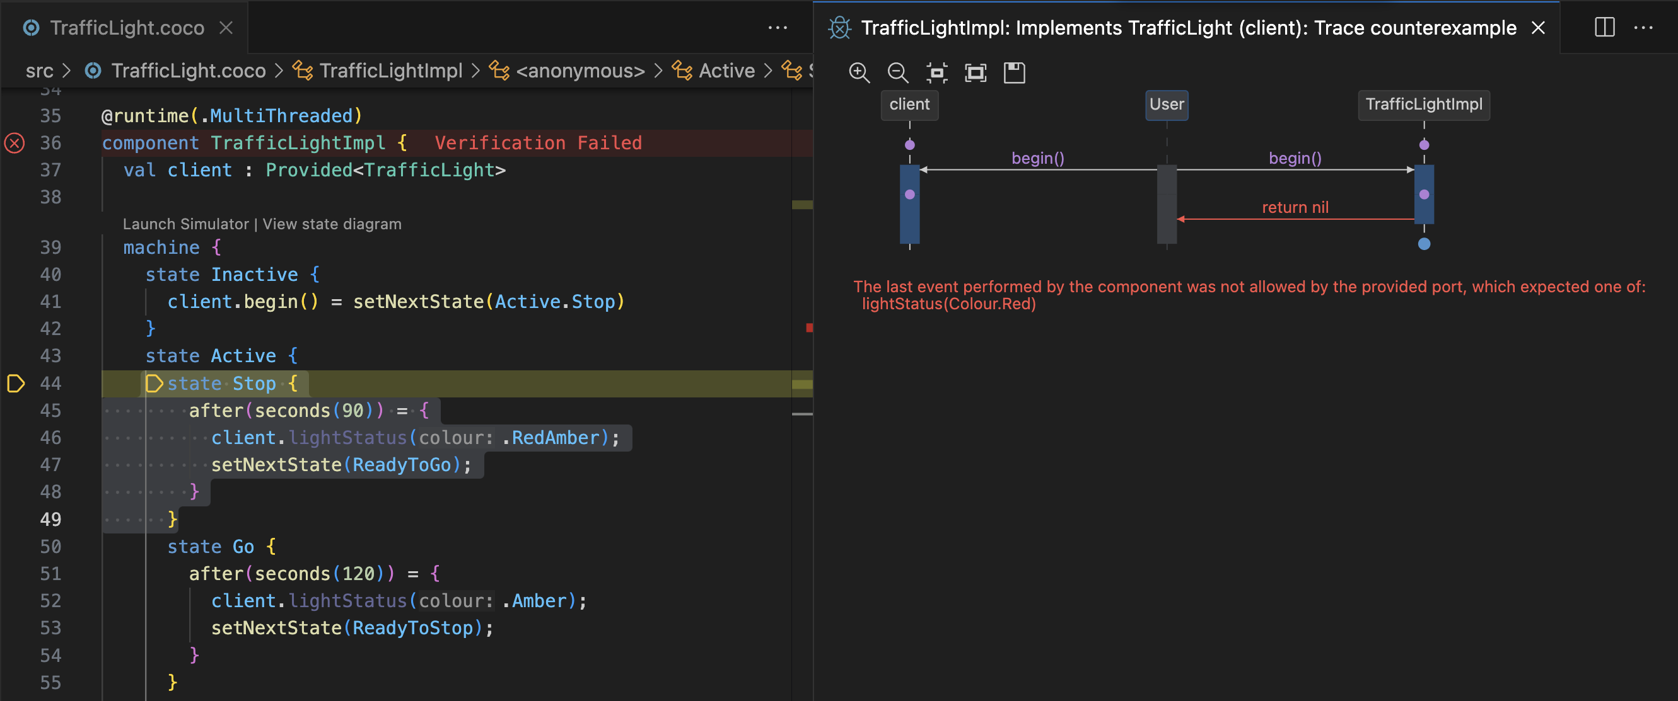This screenshot has width=1678, height=701.
Task: Click the debug icon in the trace tab
Action: coord(840,27)
